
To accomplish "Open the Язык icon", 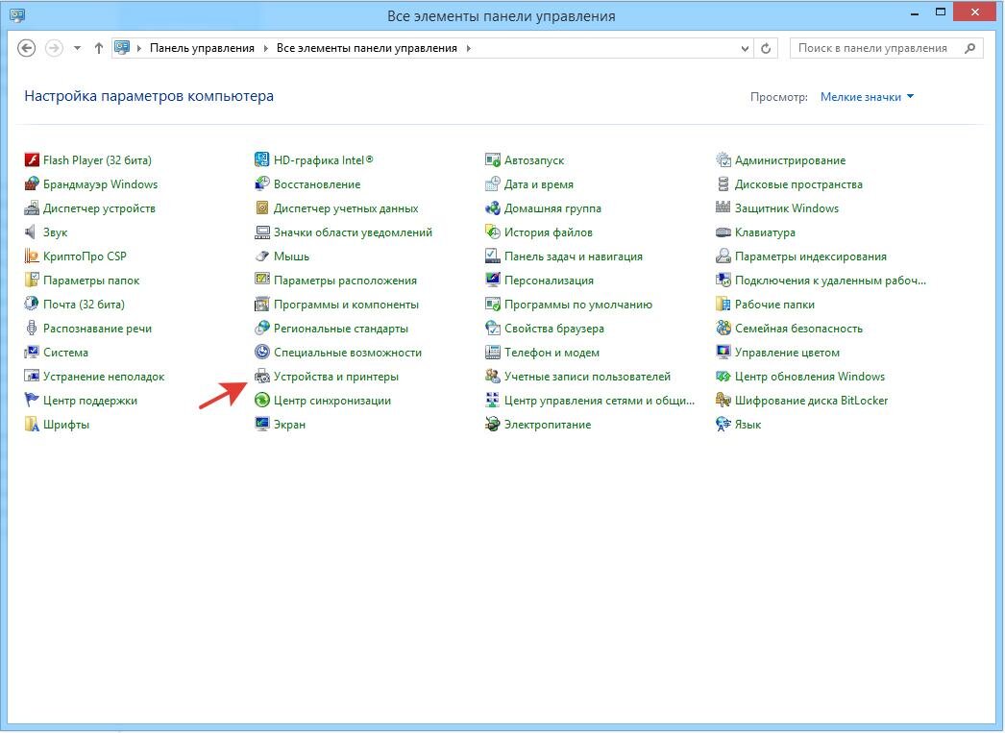I will [x=723, y=425].
